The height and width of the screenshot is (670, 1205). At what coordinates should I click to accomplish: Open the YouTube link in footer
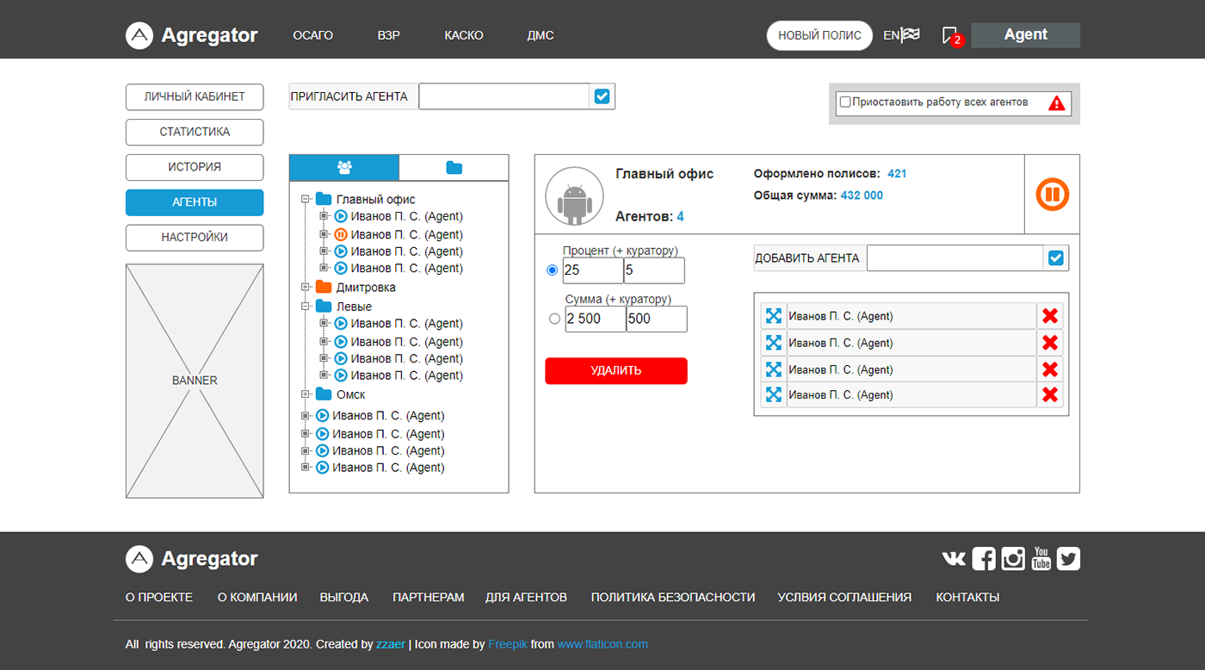[1041, 559]
